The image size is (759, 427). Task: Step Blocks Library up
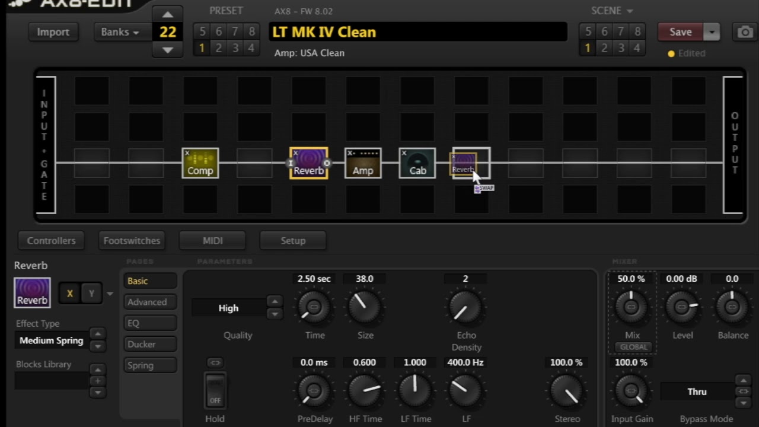98,369
